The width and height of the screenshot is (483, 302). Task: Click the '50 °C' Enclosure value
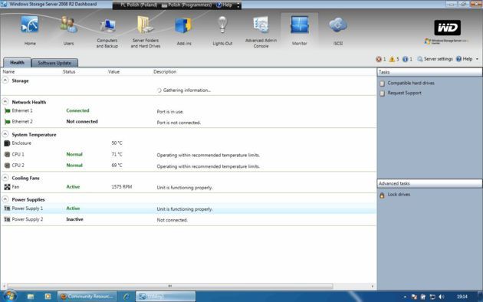click(x=117, y=143)
